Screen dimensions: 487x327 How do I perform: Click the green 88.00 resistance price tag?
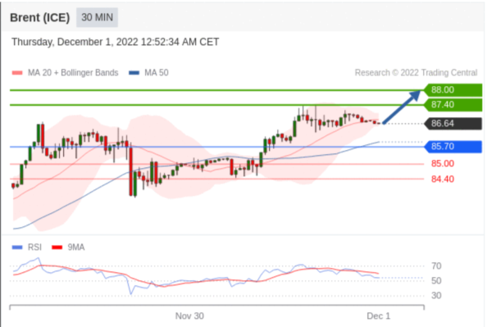(x=453, y=90)
